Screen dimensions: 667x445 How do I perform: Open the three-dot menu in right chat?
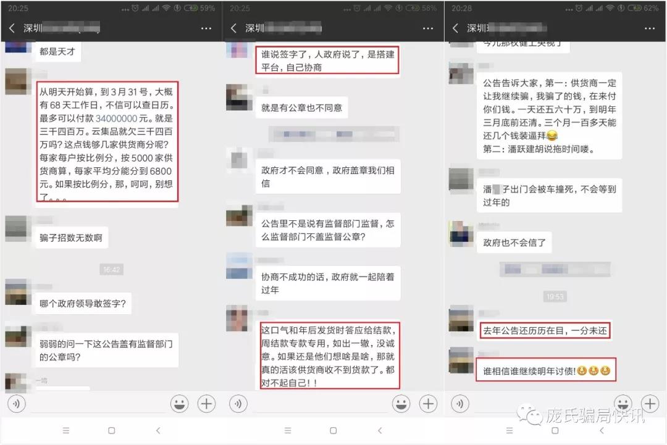650,28
